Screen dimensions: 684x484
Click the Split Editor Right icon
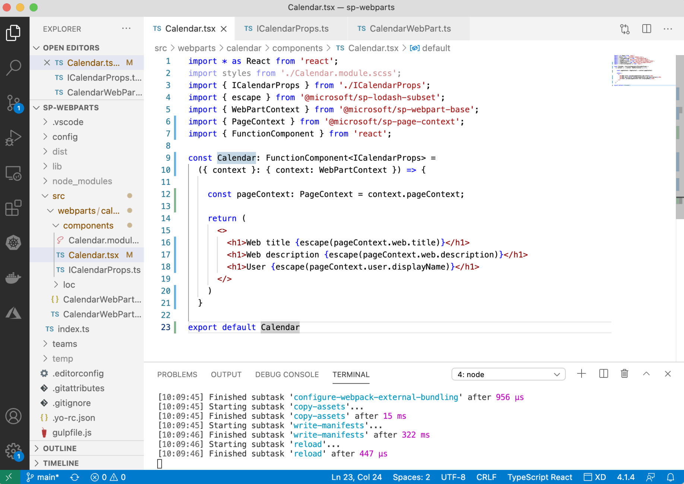[646, 29]
